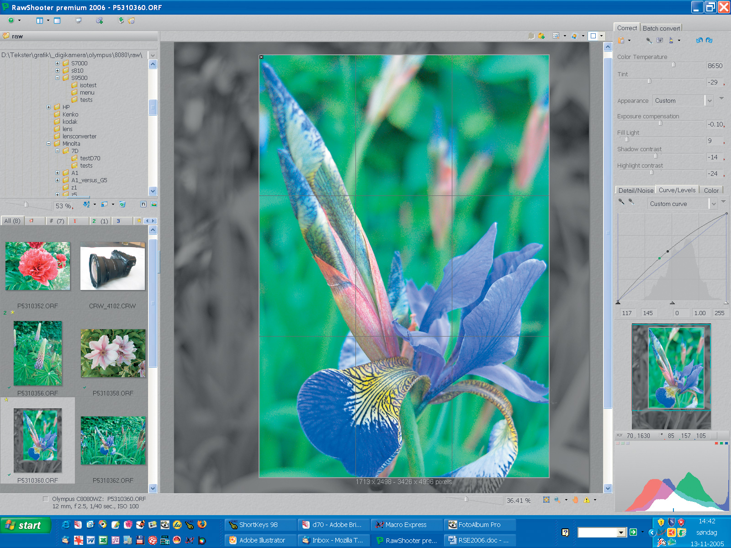The height and width of the screenshot is (548, 731).
Task: Tick the checkbox beside Olympus C8080WZ info
Action: click(45, 499)
